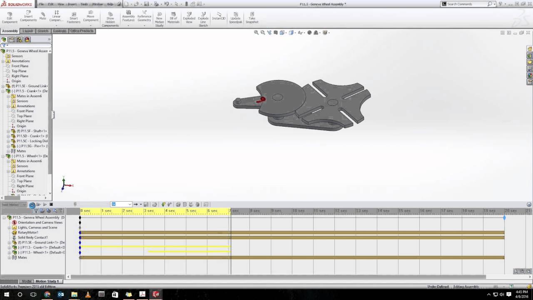The width and height of the screenshot is (533, 300).
Task: Toggle the Instant3D mode
Action: (x=219, y=15)
